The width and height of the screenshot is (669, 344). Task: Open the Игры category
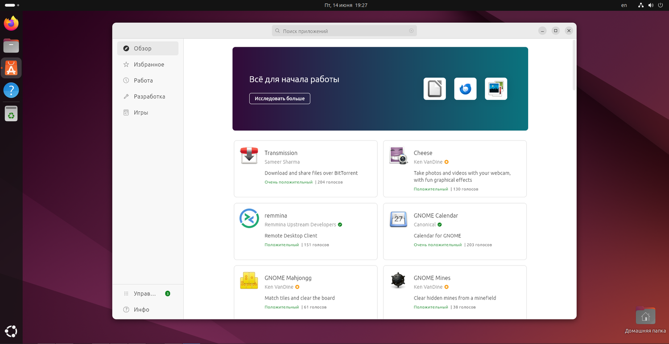click(x=148, y=113)
